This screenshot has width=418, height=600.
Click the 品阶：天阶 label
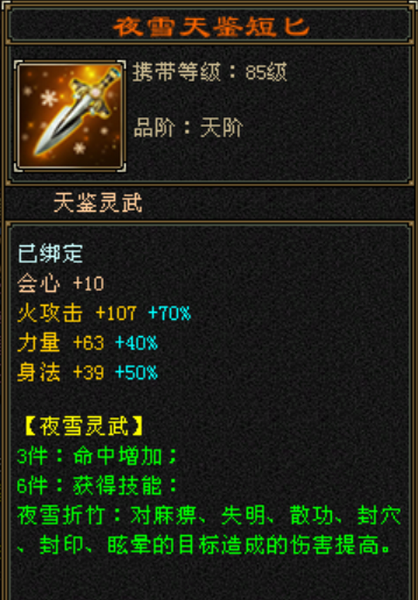(x=188, y=127)
